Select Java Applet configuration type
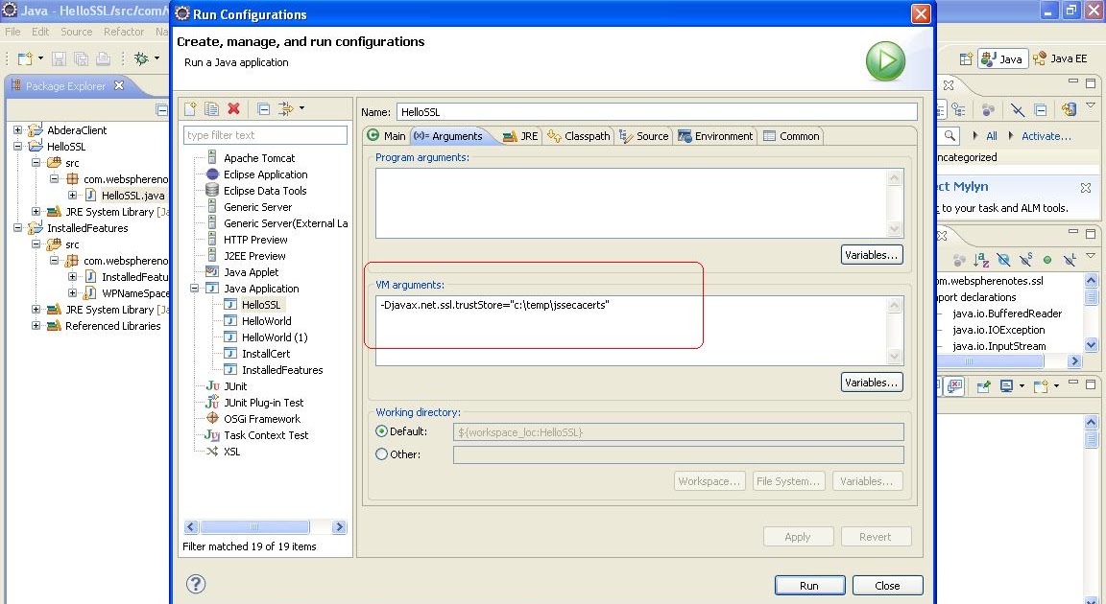 click(x=251, y=272)
